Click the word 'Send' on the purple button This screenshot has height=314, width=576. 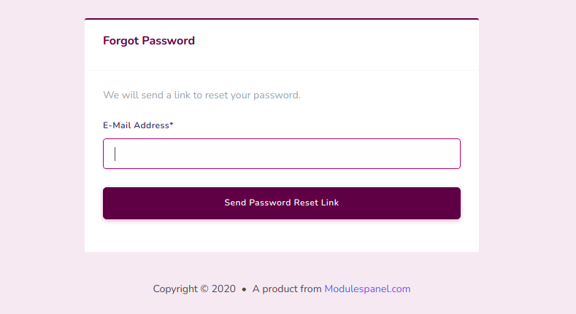tap(235, 203)
